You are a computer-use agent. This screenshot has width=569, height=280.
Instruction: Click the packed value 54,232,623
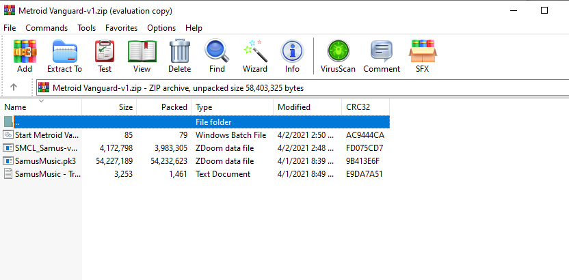169,161
